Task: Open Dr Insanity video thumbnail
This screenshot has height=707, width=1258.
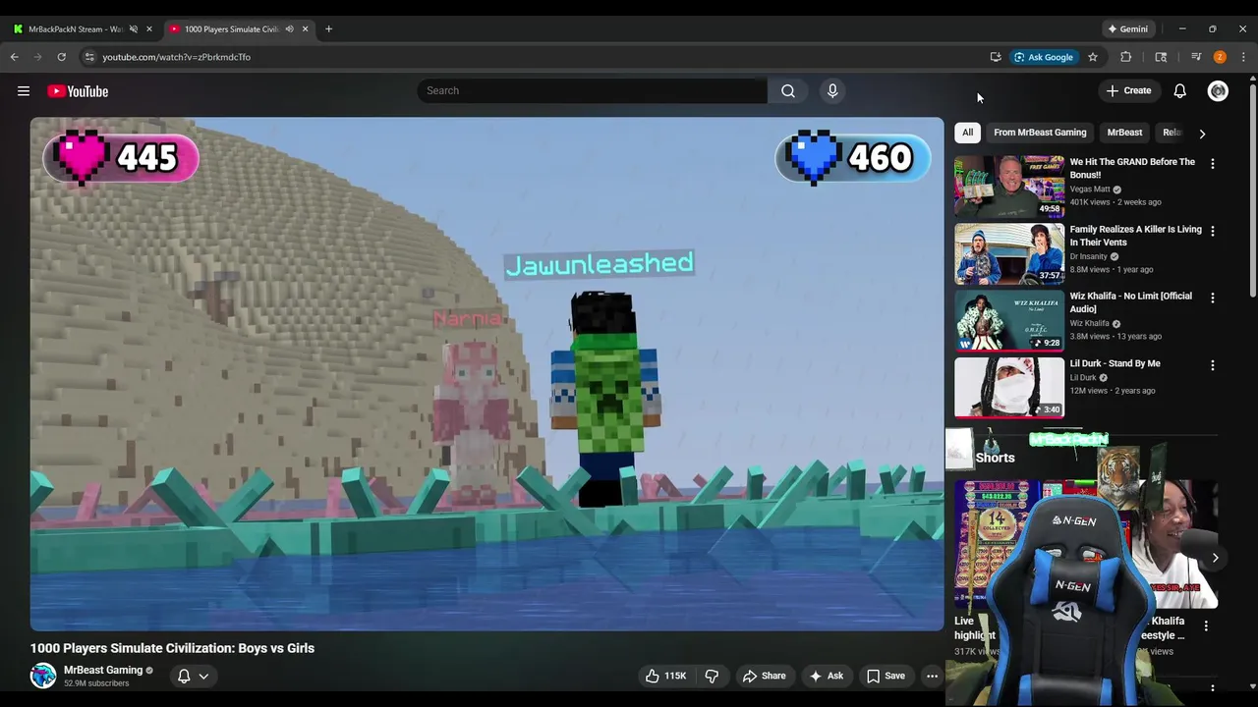Action: coord(1009,253)
